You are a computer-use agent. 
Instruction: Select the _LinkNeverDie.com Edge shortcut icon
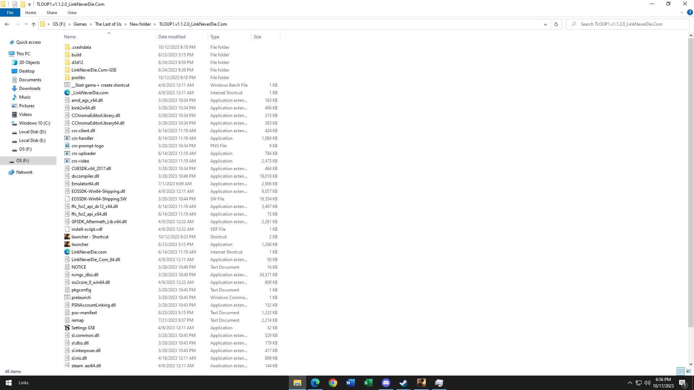pos(67,93)
